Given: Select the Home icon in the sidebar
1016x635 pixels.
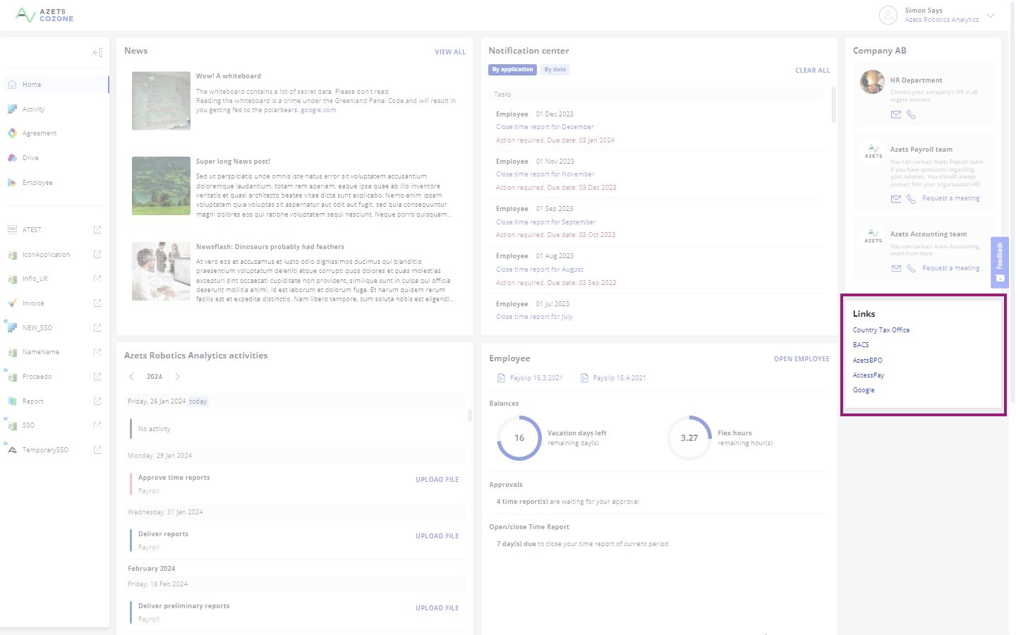Looking at the screenshot, I should tap(13, 84).
